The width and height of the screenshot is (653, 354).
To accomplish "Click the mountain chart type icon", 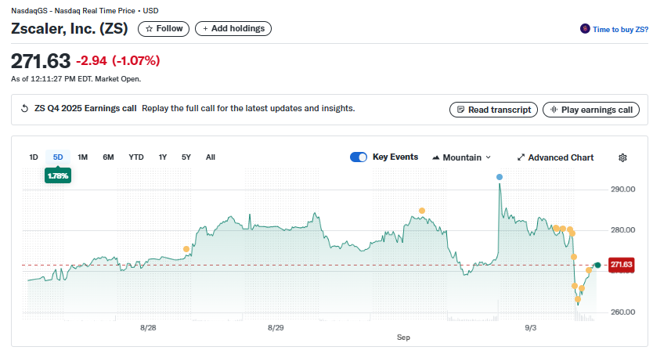I will 435,157.
